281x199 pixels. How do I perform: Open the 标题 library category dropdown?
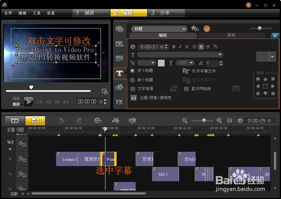pyautogui.click(x=159, y=29)
